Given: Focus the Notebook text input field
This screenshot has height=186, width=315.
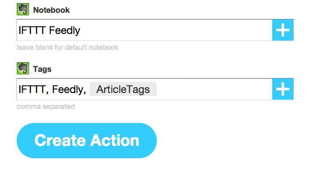Looking at the screenshot, I should coord(145,30).
